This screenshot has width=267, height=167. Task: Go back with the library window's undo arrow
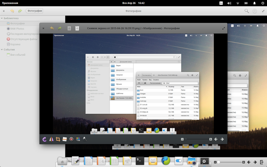12,11
